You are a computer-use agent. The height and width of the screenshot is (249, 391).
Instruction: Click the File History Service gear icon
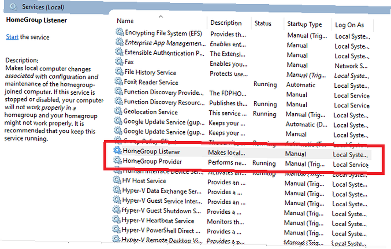coord(119,72)
